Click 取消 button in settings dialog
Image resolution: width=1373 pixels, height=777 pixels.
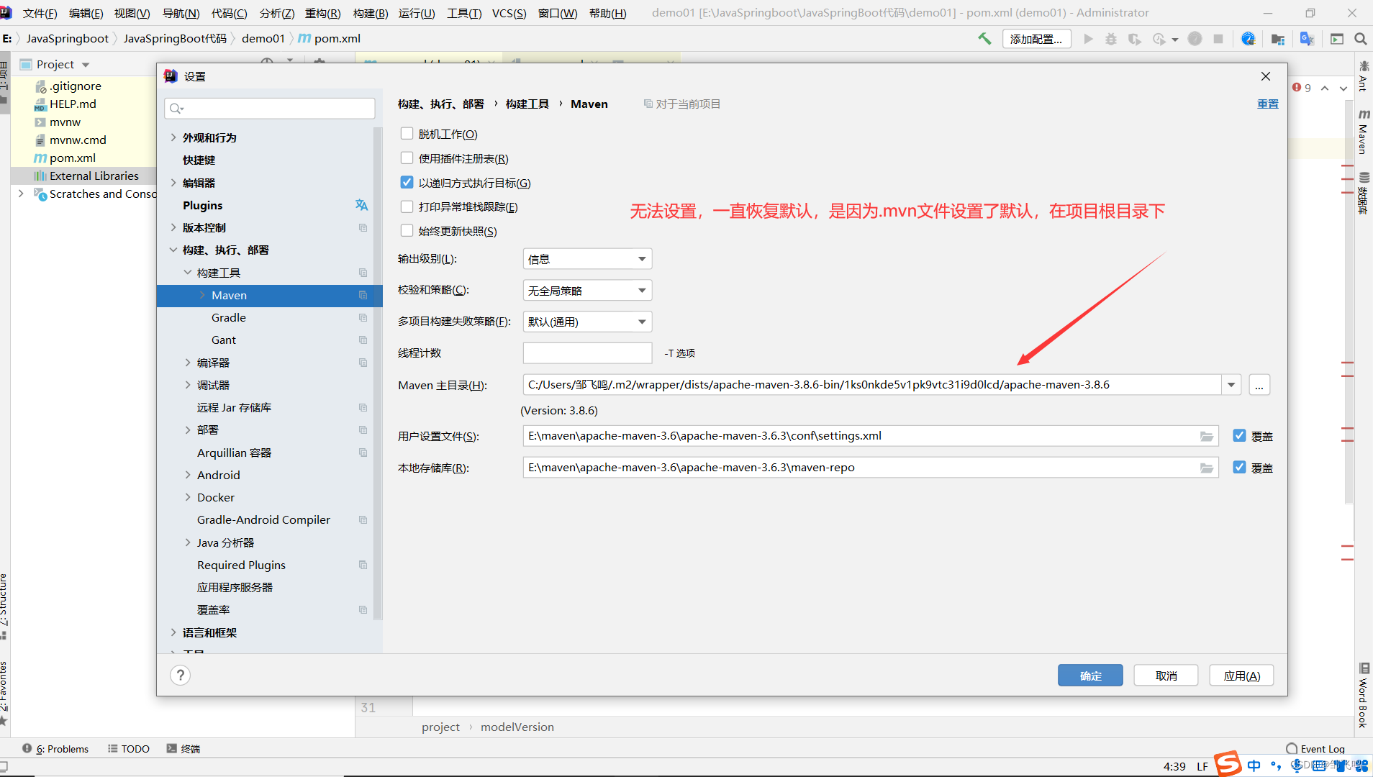click(x=1166, y=676)
